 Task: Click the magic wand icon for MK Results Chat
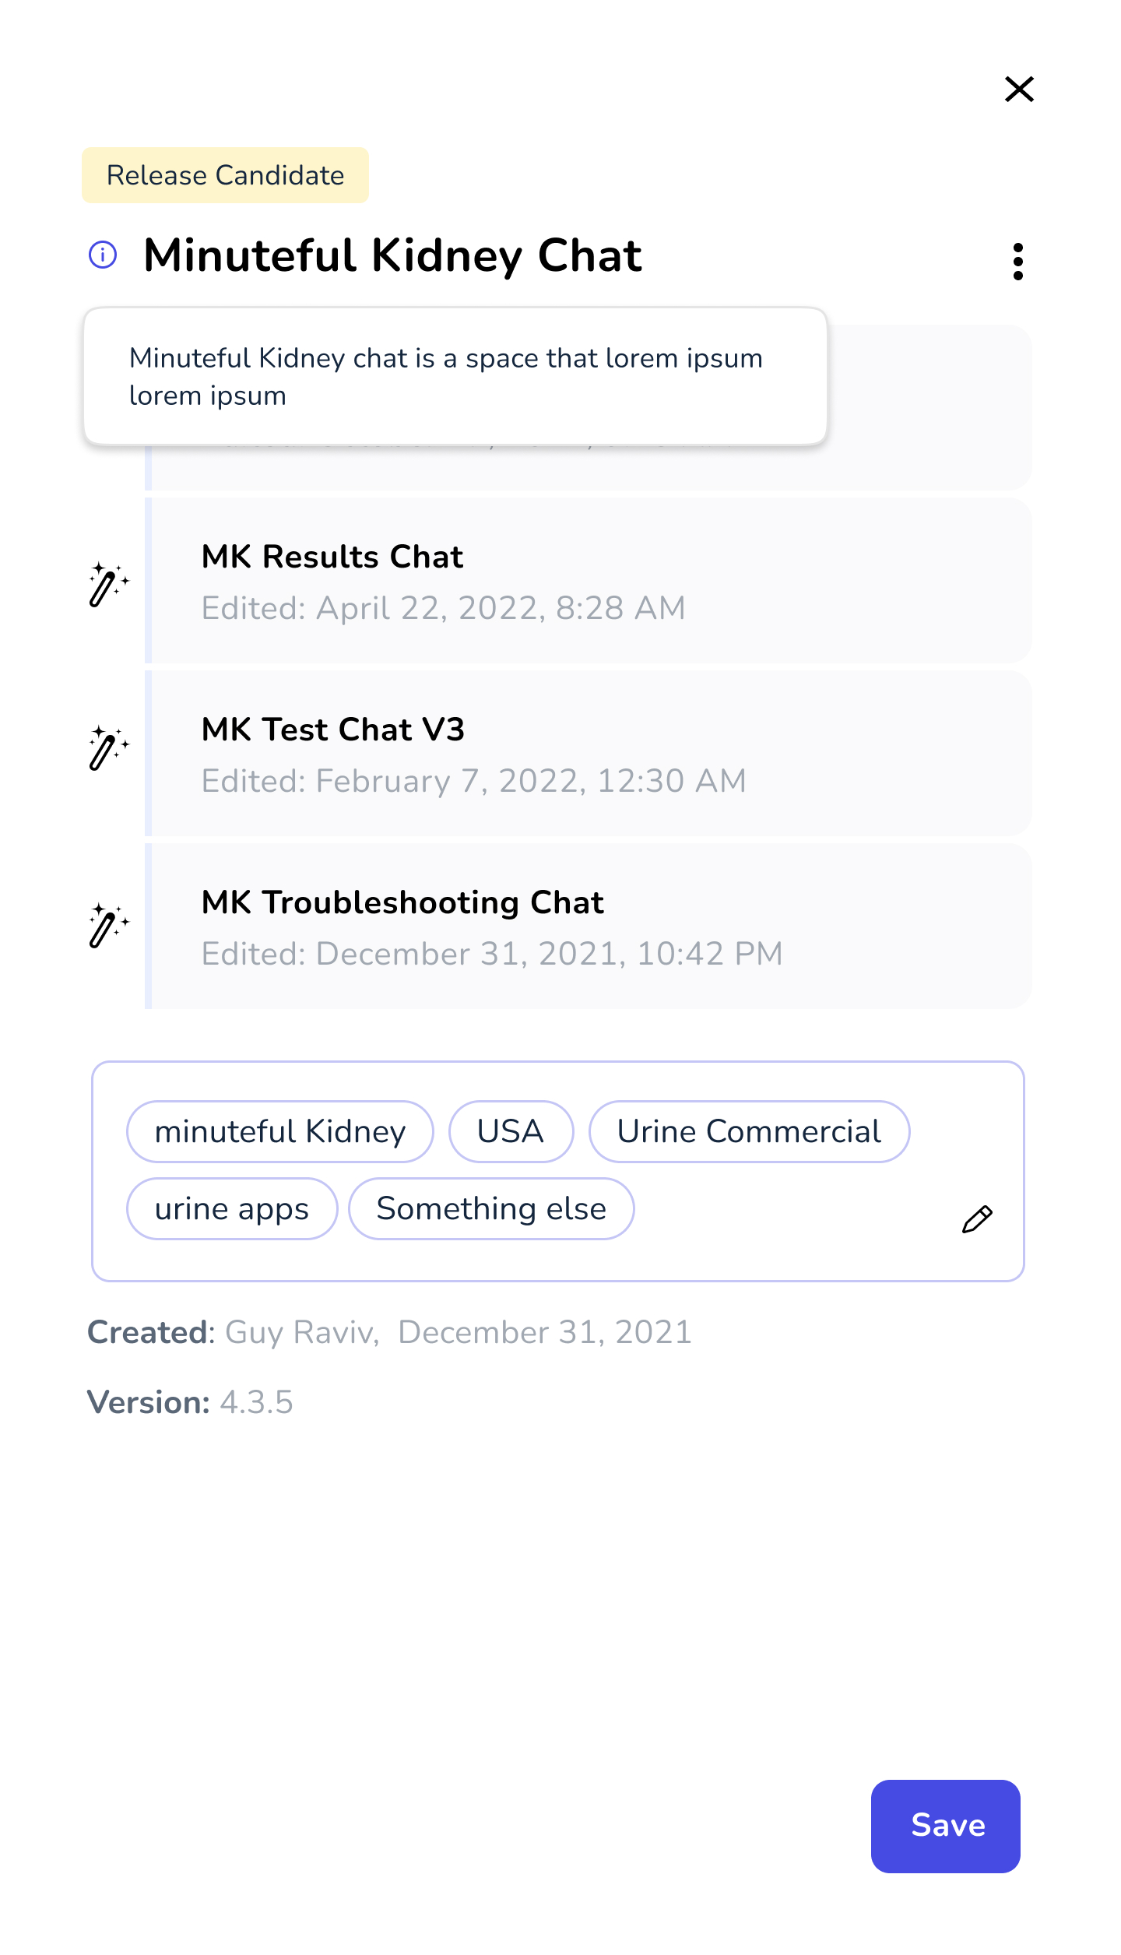pos(108,584)
